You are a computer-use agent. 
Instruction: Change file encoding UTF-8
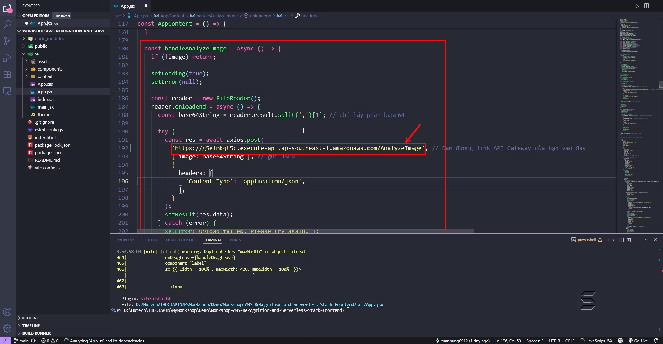coord(554,341)
